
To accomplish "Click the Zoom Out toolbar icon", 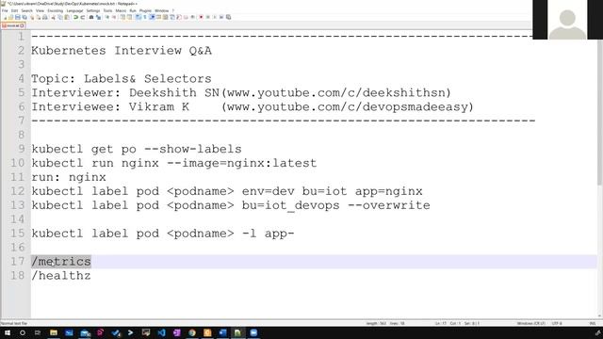I will tap(114, 17).
